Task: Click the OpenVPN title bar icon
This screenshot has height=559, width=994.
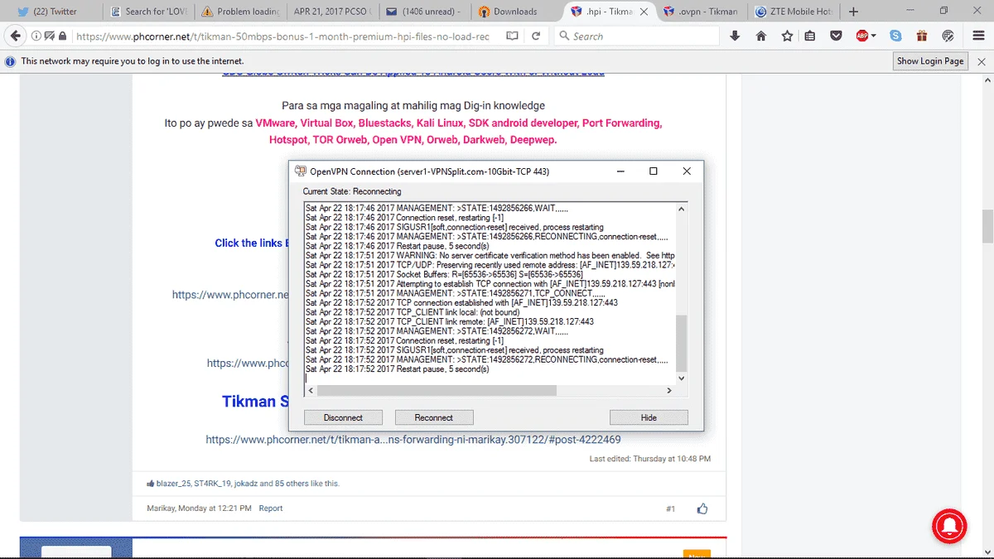Action: point(300,171)
